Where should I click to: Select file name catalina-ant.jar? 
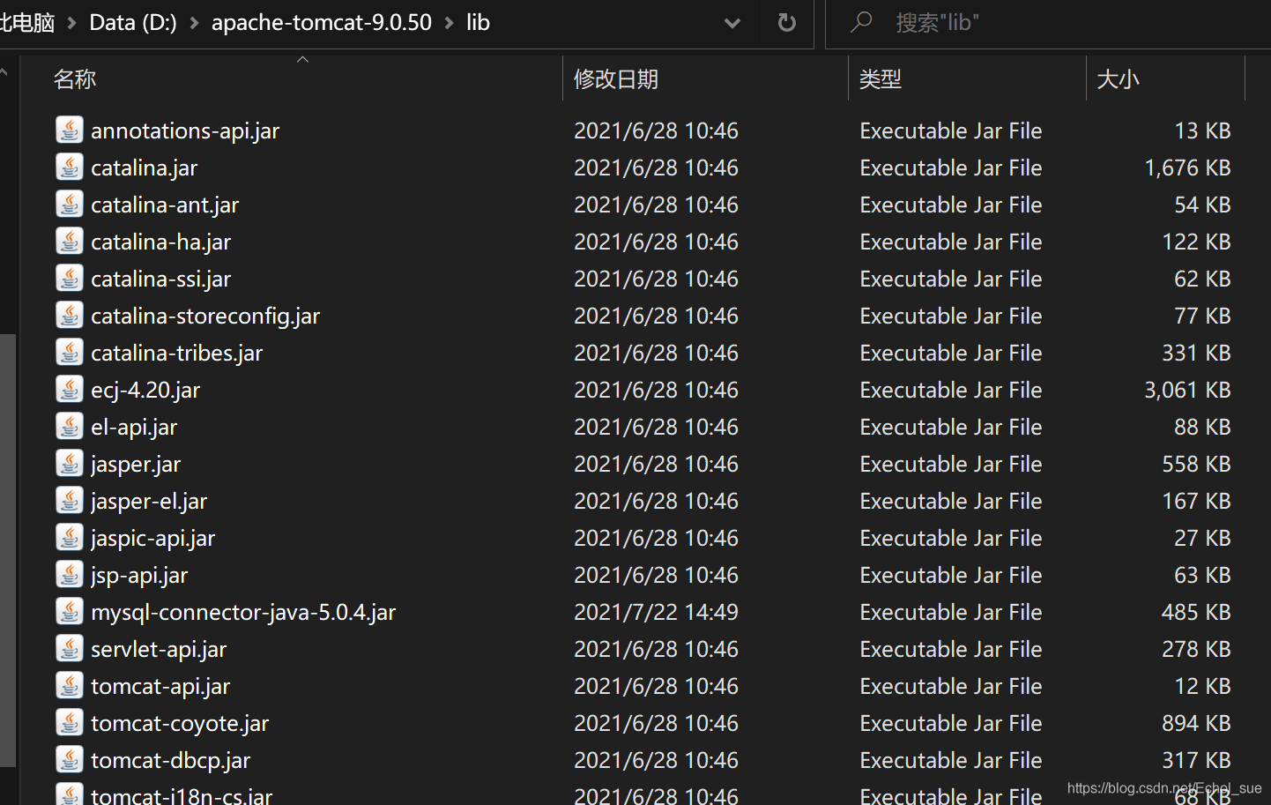pos(165,205)
